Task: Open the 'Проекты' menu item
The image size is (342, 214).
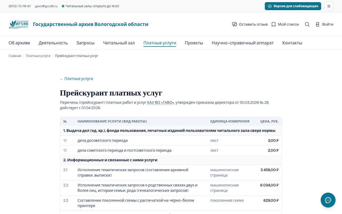Action: point(194,43)
